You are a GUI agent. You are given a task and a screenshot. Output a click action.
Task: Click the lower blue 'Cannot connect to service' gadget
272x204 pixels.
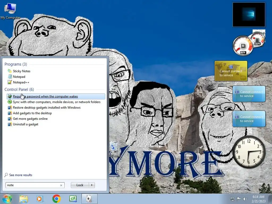(249, 119)
